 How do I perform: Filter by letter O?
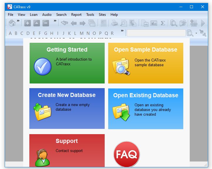pyautogui.click(x=94, y=33)
